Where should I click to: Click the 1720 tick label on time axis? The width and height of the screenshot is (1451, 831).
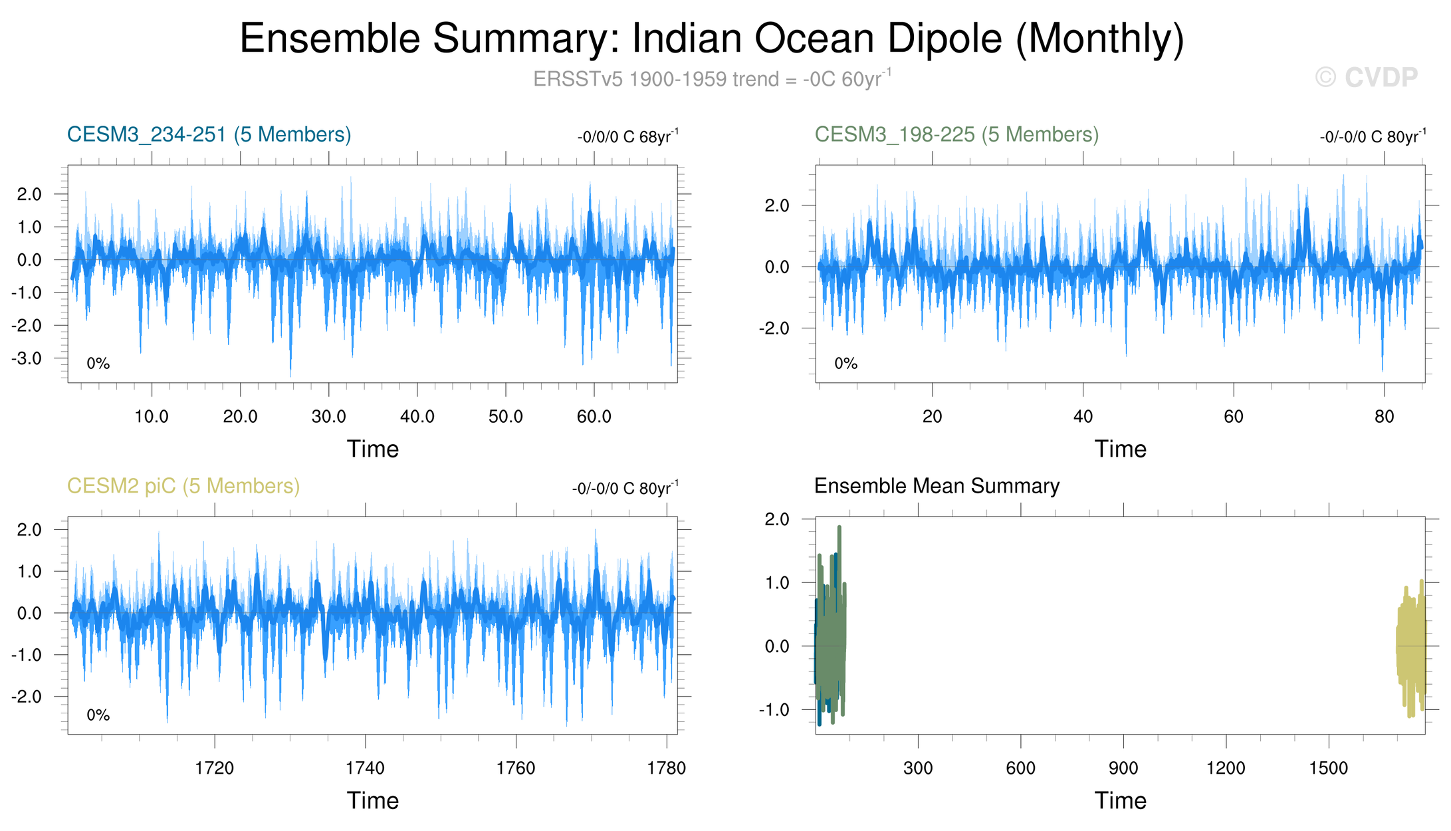click(214, 769)
